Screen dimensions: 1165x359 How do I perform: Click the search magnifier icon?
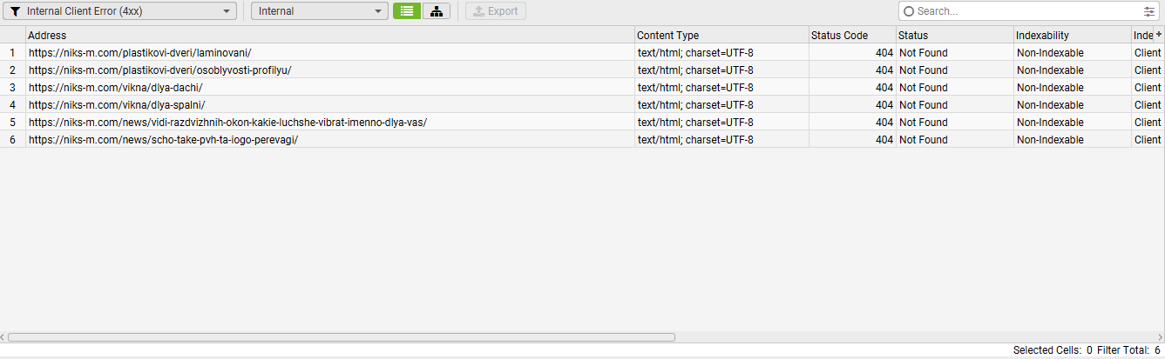[909, 11]
